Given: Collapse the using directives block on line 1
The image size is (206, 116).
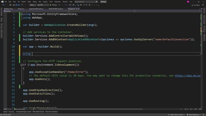Looking at the screenshot, I should (22, 14).
